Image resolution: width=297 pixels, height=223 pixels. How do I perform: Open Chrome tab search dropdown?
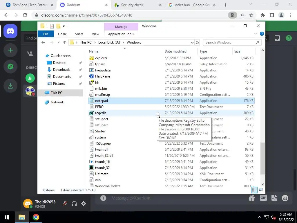coord(250,4)
